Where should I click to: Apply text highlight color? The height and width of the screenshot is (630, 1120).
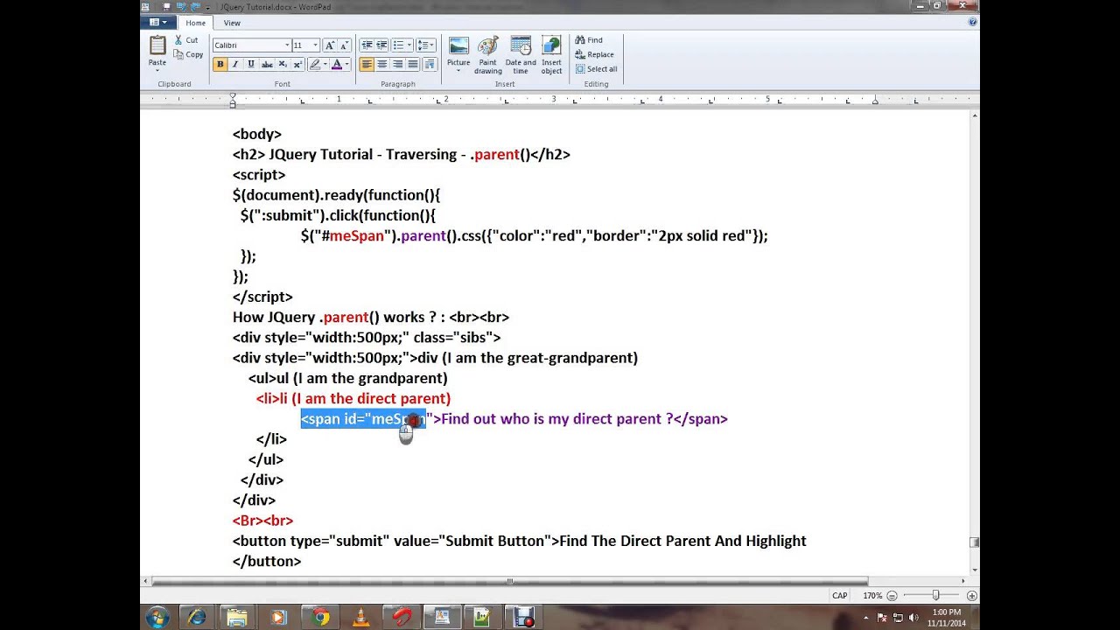(314, 65)
